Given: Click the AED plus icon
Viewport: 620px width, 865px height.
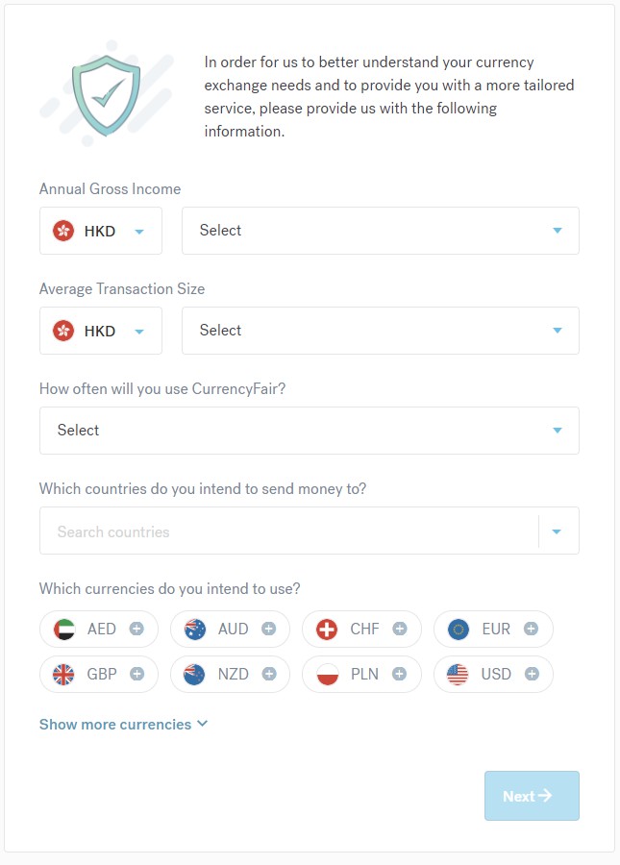Looking at the screenshot, I should (x=136, y=629).
